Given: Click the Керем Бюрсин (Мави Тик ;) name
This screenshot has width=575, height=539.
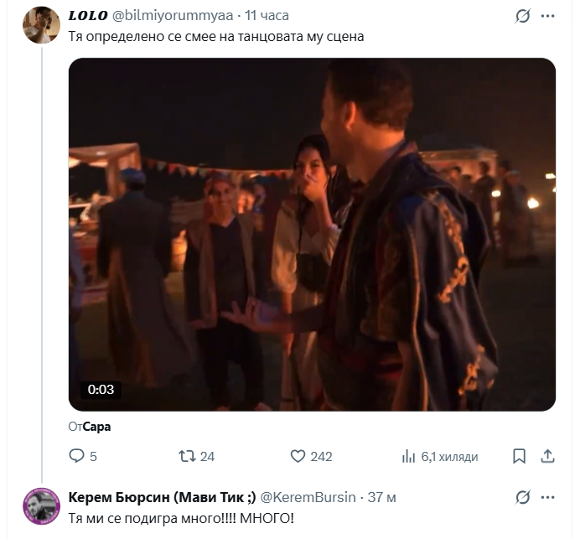Looking at the screenshot, I should tap(161, 497).
